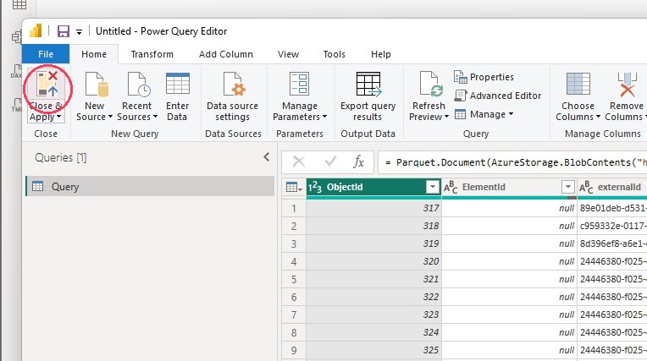Open the New Source icon
The height and width of the screenshot is (361, 647).
click(97, 84)
